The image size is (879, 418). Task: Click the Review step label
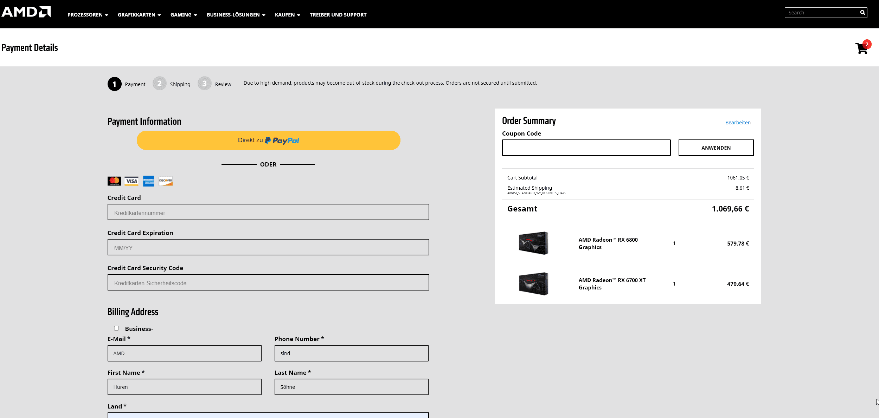[223, 84]
